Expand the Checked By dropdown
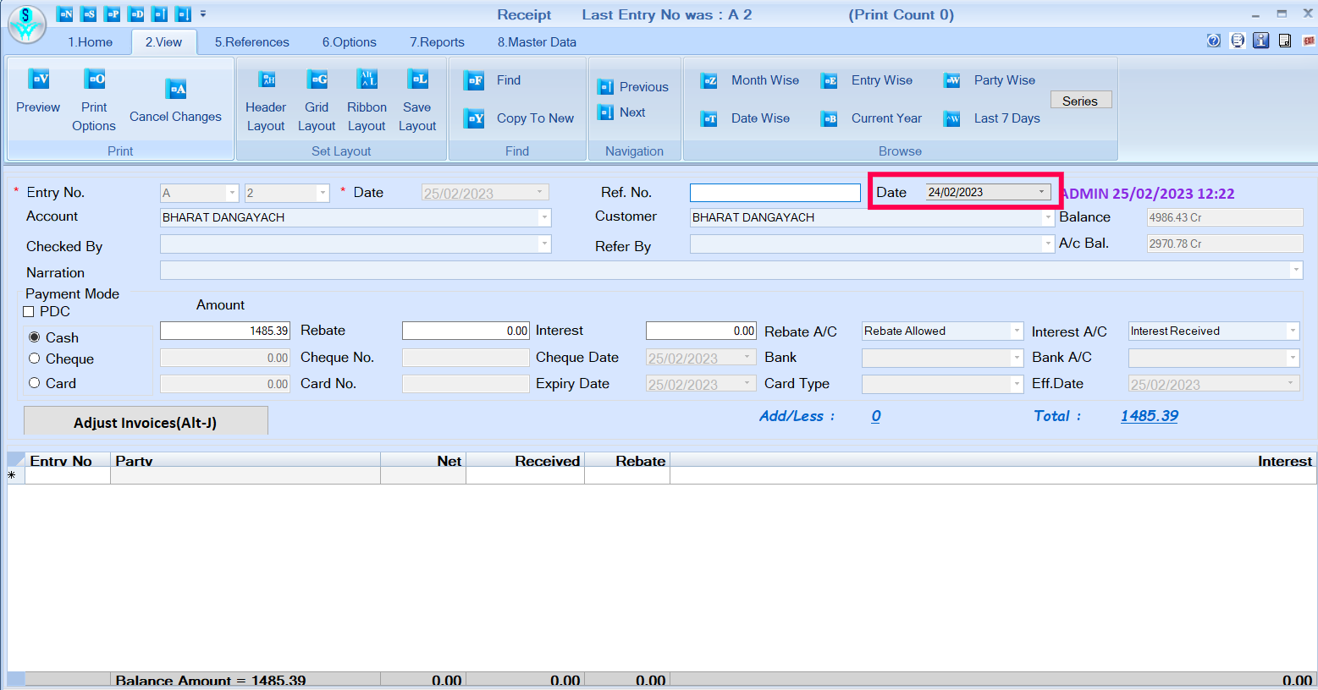 coord(544,244)
